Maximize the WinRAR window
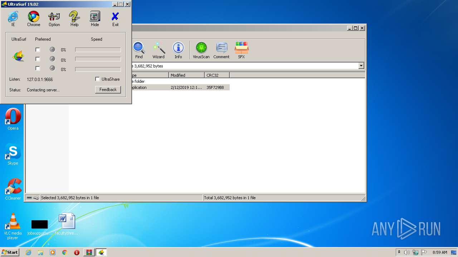 coord(355,28)
